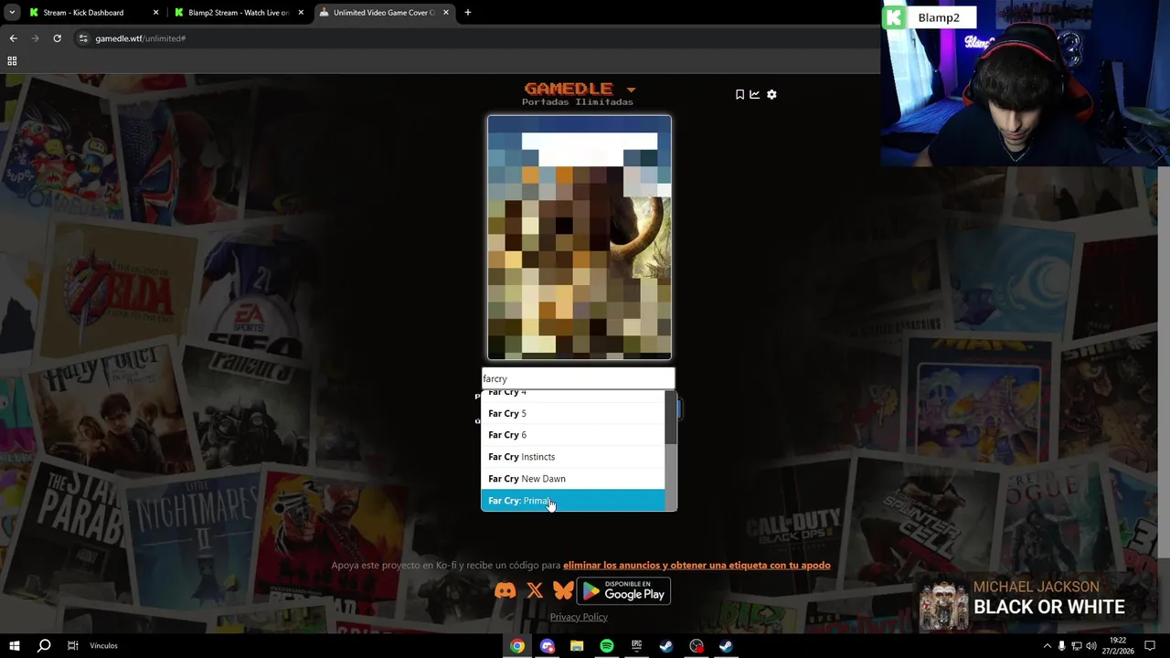Open Windows search
The height and width of the screenshot is (658, 1170).
43,646
